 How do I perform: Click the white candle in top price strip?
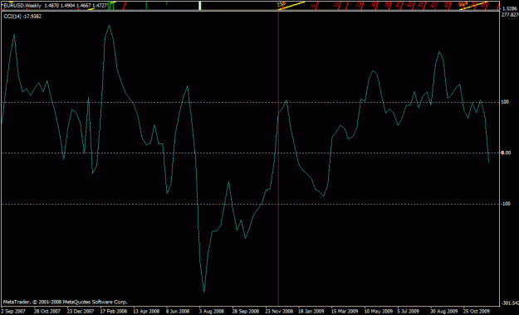coord(200,6)
